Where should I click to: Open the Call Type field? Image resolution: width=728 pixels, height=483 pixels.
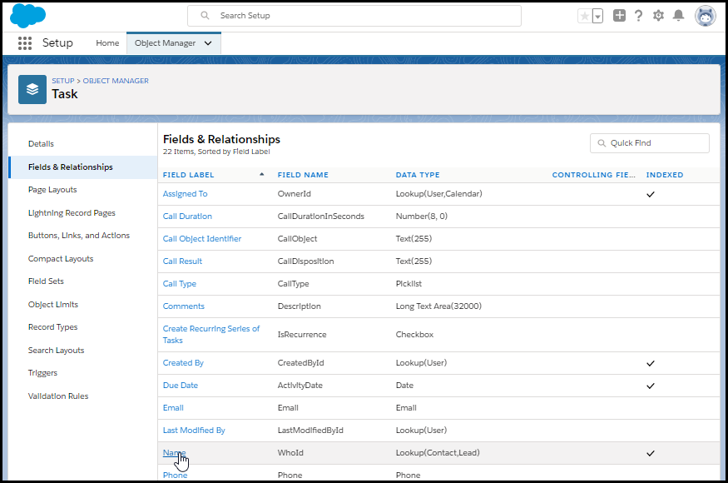[180, 284]
